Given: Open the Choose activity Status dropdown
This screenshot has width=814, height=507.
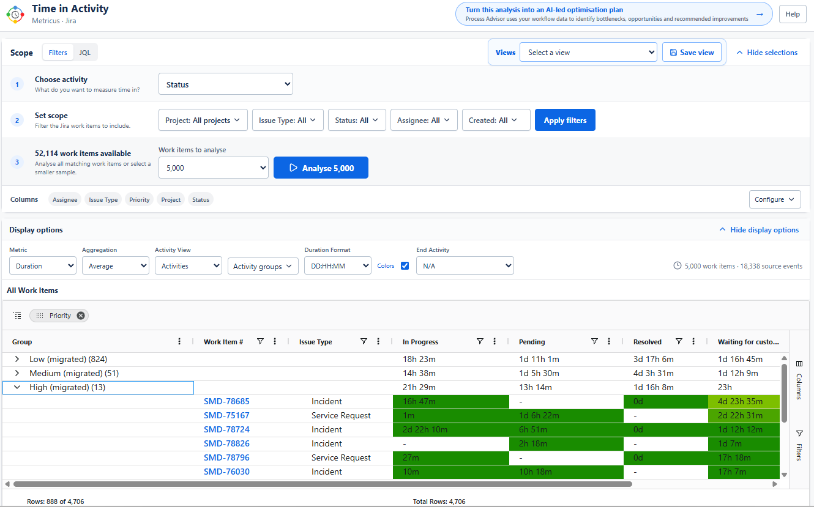Looking at the screenshot, I should click(x=226, y=84).
